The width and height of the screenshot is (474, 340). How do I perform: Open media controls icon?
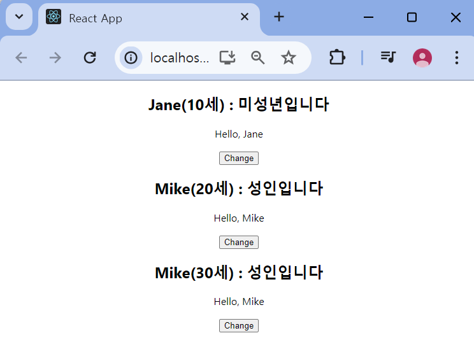388,57
